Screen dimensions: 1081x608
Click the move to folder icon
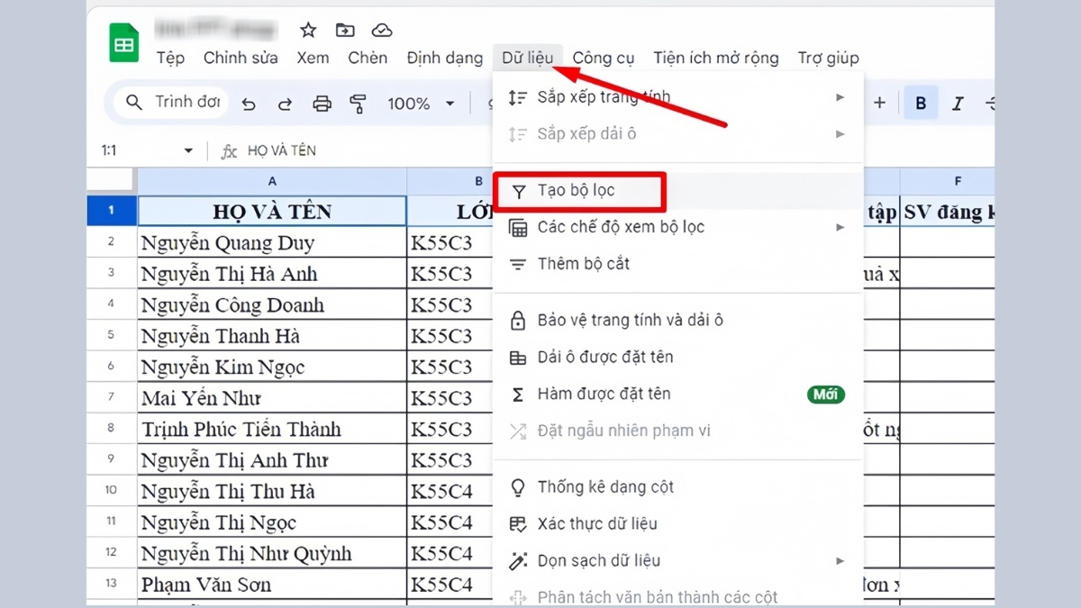click(345, 30)
